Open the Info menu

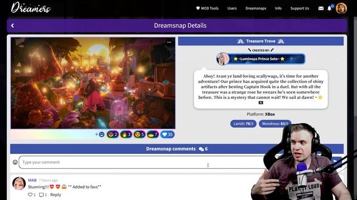coord(278,8)
